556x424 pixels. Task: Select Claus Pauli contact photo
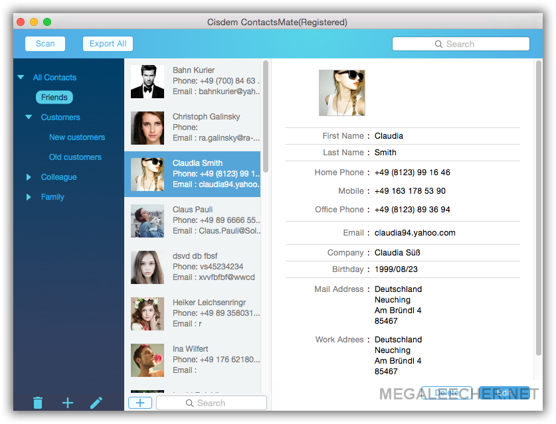click(147, 221)
